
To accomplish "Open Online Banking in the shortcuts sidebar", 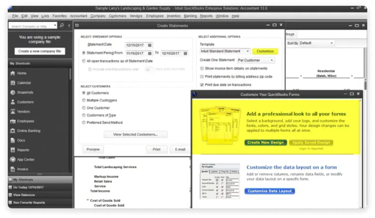I will click(29, 131).
